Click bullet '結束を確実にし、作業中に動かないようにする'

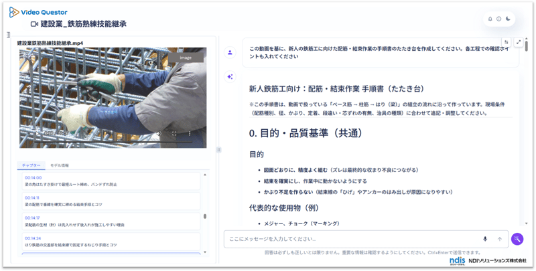pyautogui.click(x=315, y=181)
